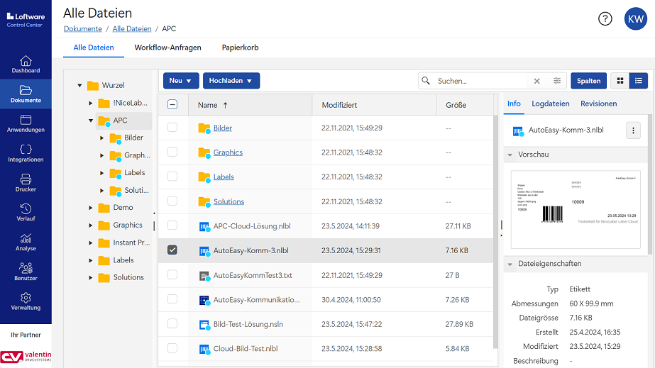Uncheck the AutoEasy-Komm-3.nlbl checkbox
The width and height of the screenshot is (655, 368).
172,250
